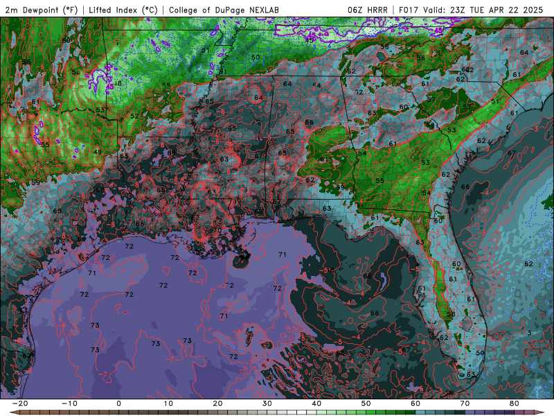Click the "Lifted Index (°C)" title text
Viewport: 554px width, 416px height.
pyautogui.click(x=123, y=10)
